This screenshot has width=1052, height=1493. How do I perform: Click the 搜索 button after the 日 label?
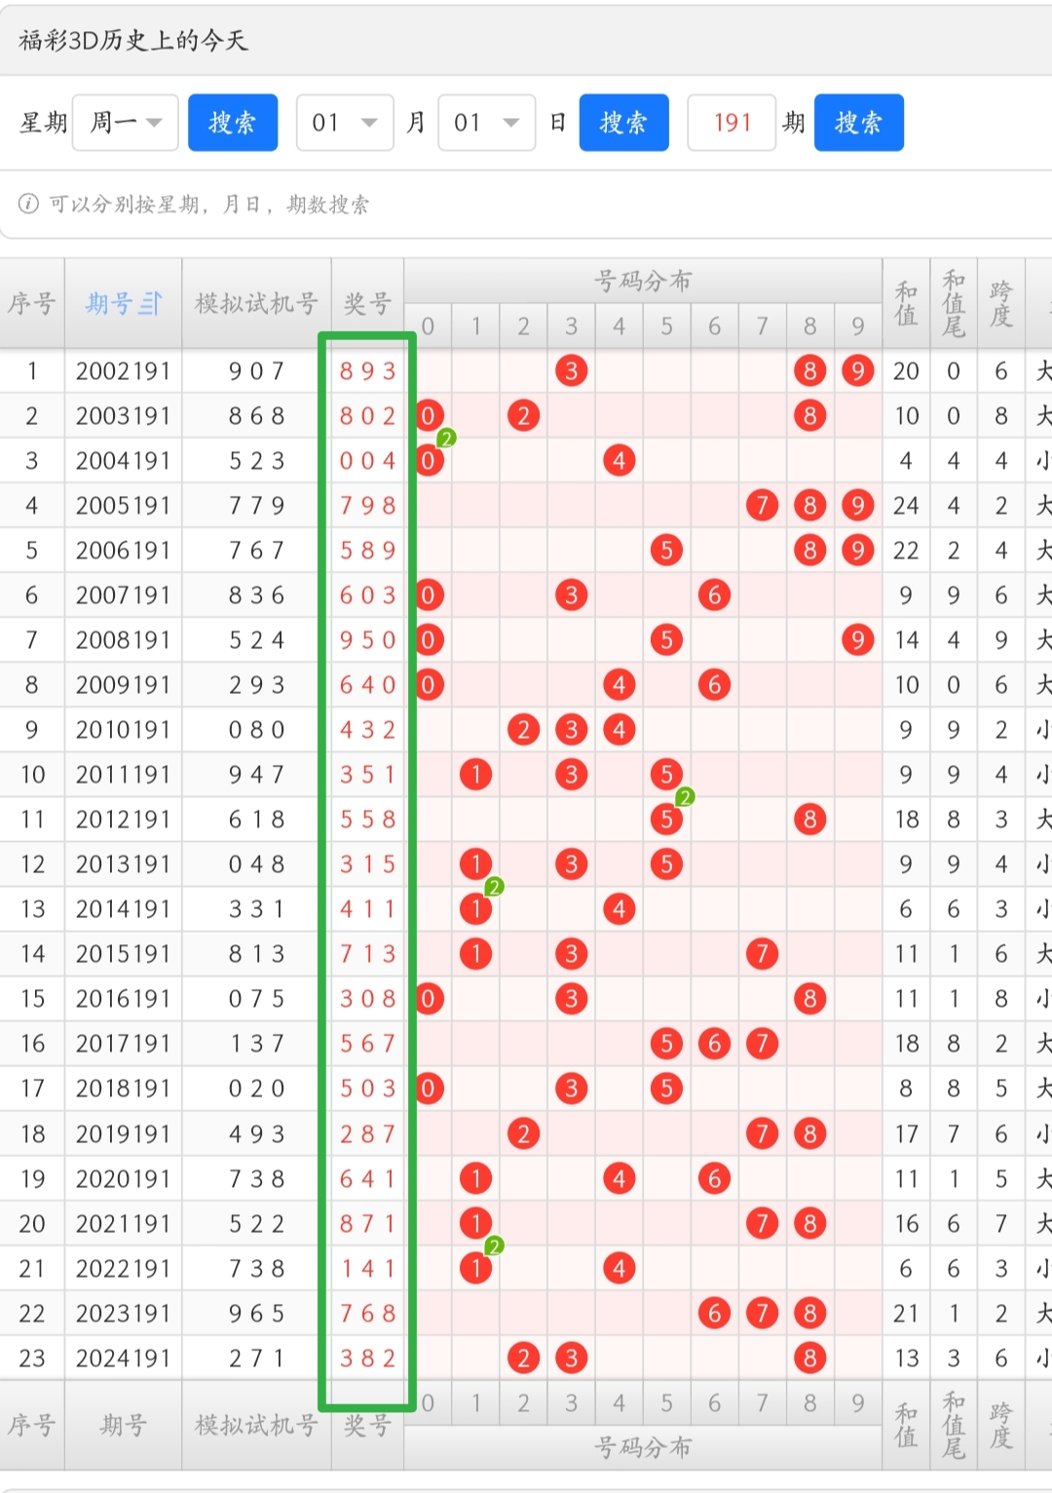pyautogui.click(x=623, y=123)
